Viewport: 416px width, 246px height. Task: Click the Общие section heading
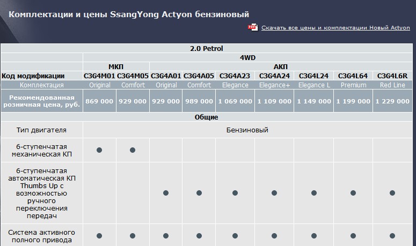click(x=207, y=117)
